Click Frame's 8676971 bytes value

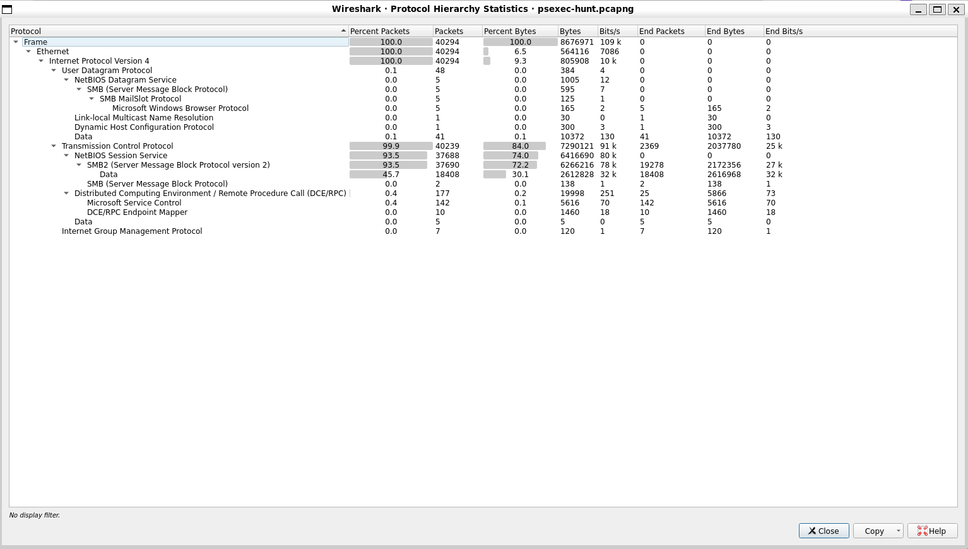577,42
